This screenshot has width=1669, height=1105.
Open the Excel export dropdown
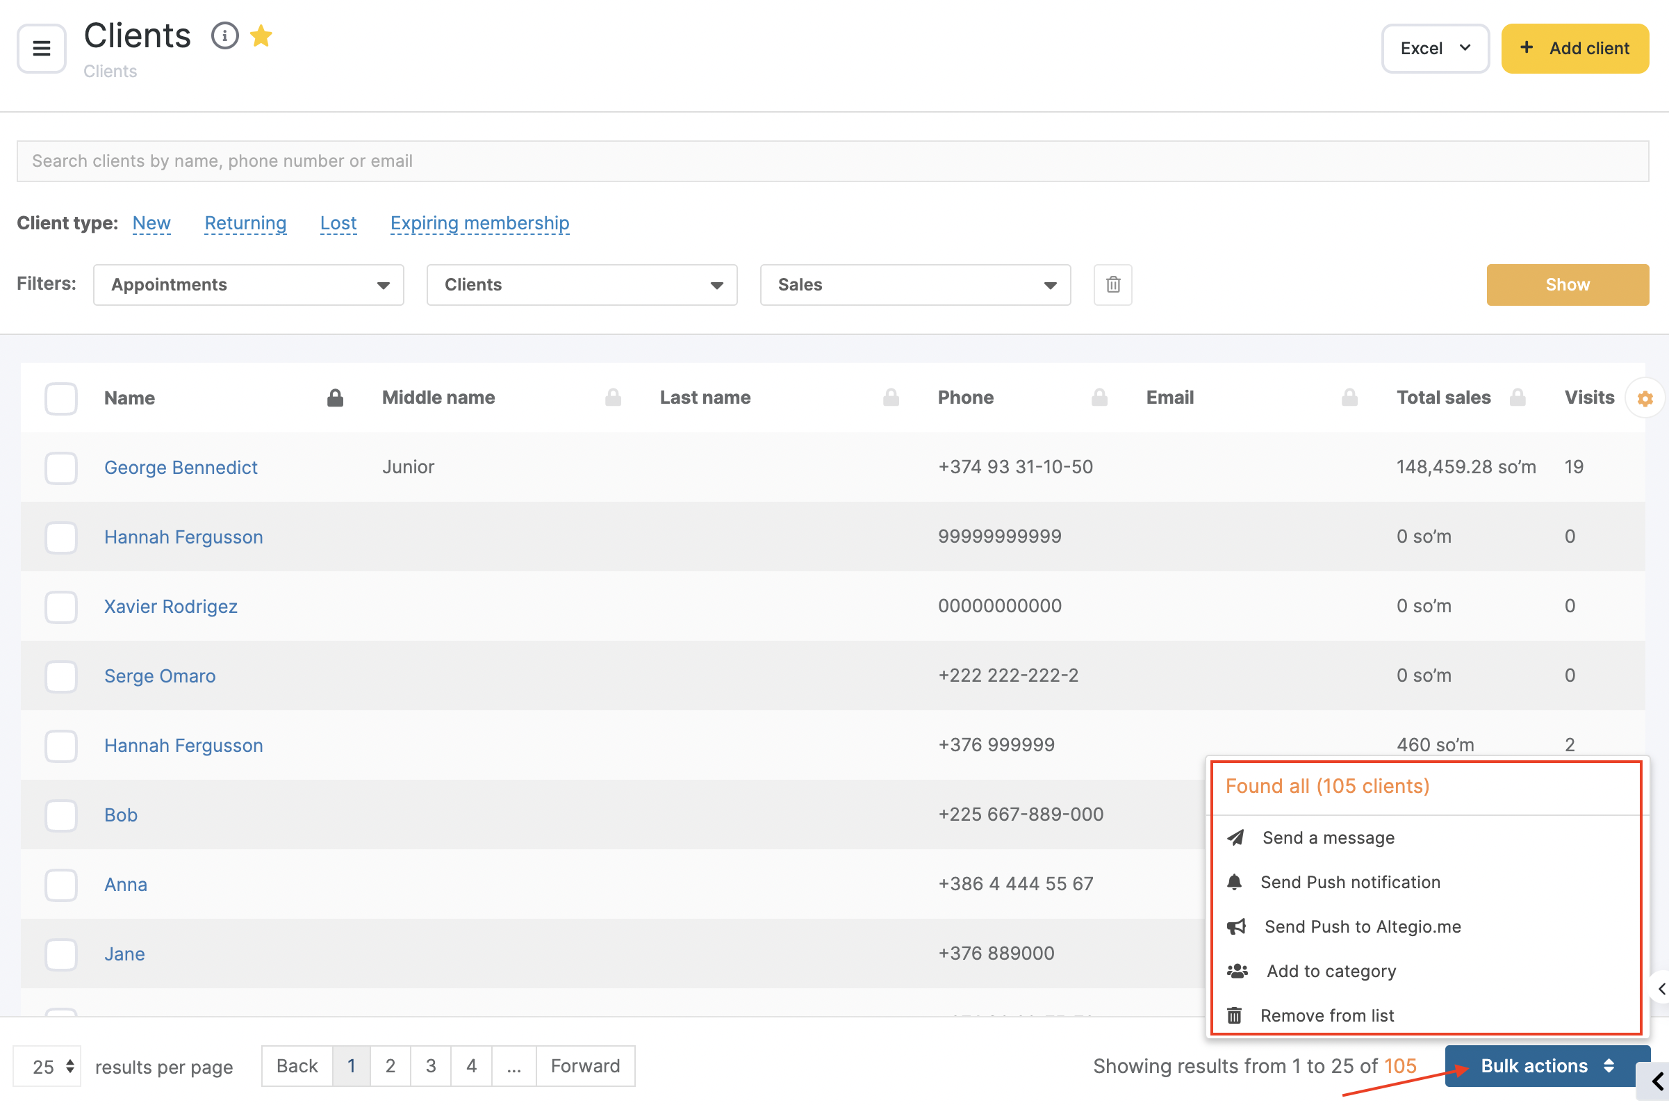coord(1434,48)
